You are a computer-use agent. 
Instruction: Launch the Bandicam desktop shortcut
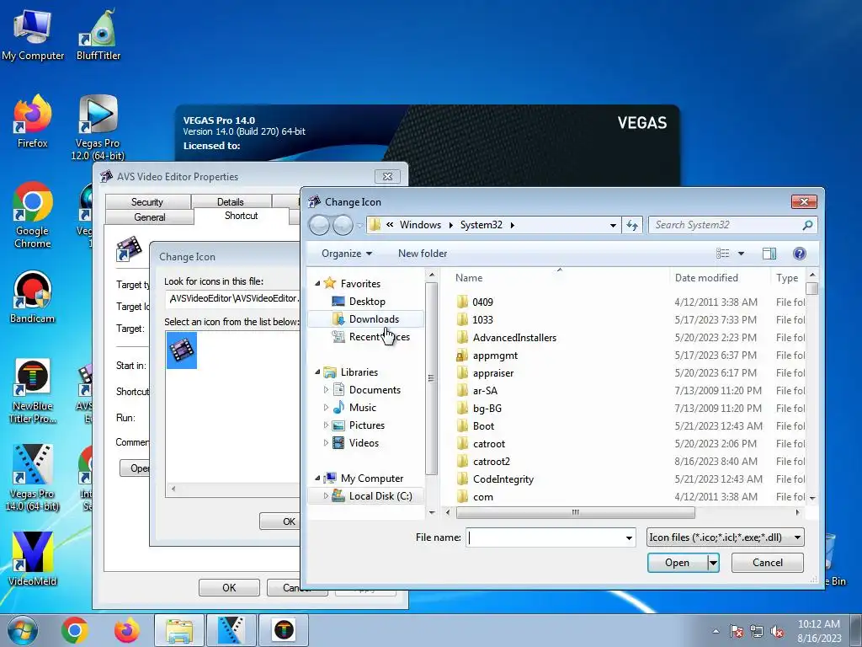pyautogui.click(x=33, y=297)
